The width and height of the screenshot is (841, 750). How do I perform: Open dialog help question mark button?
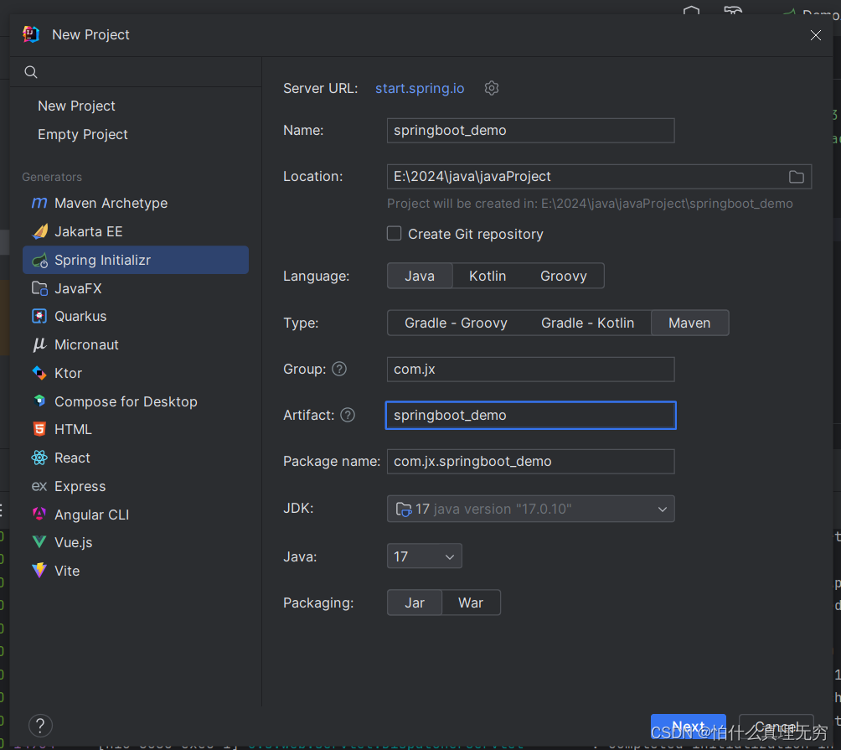click(x=40, y=726)
